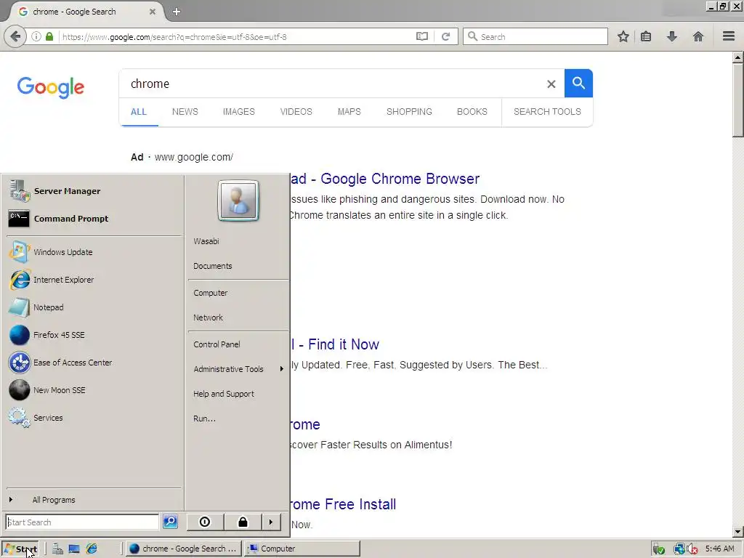Open Notepad from Start menu
The height and width of the screenshot is (558, 744).
94,307
